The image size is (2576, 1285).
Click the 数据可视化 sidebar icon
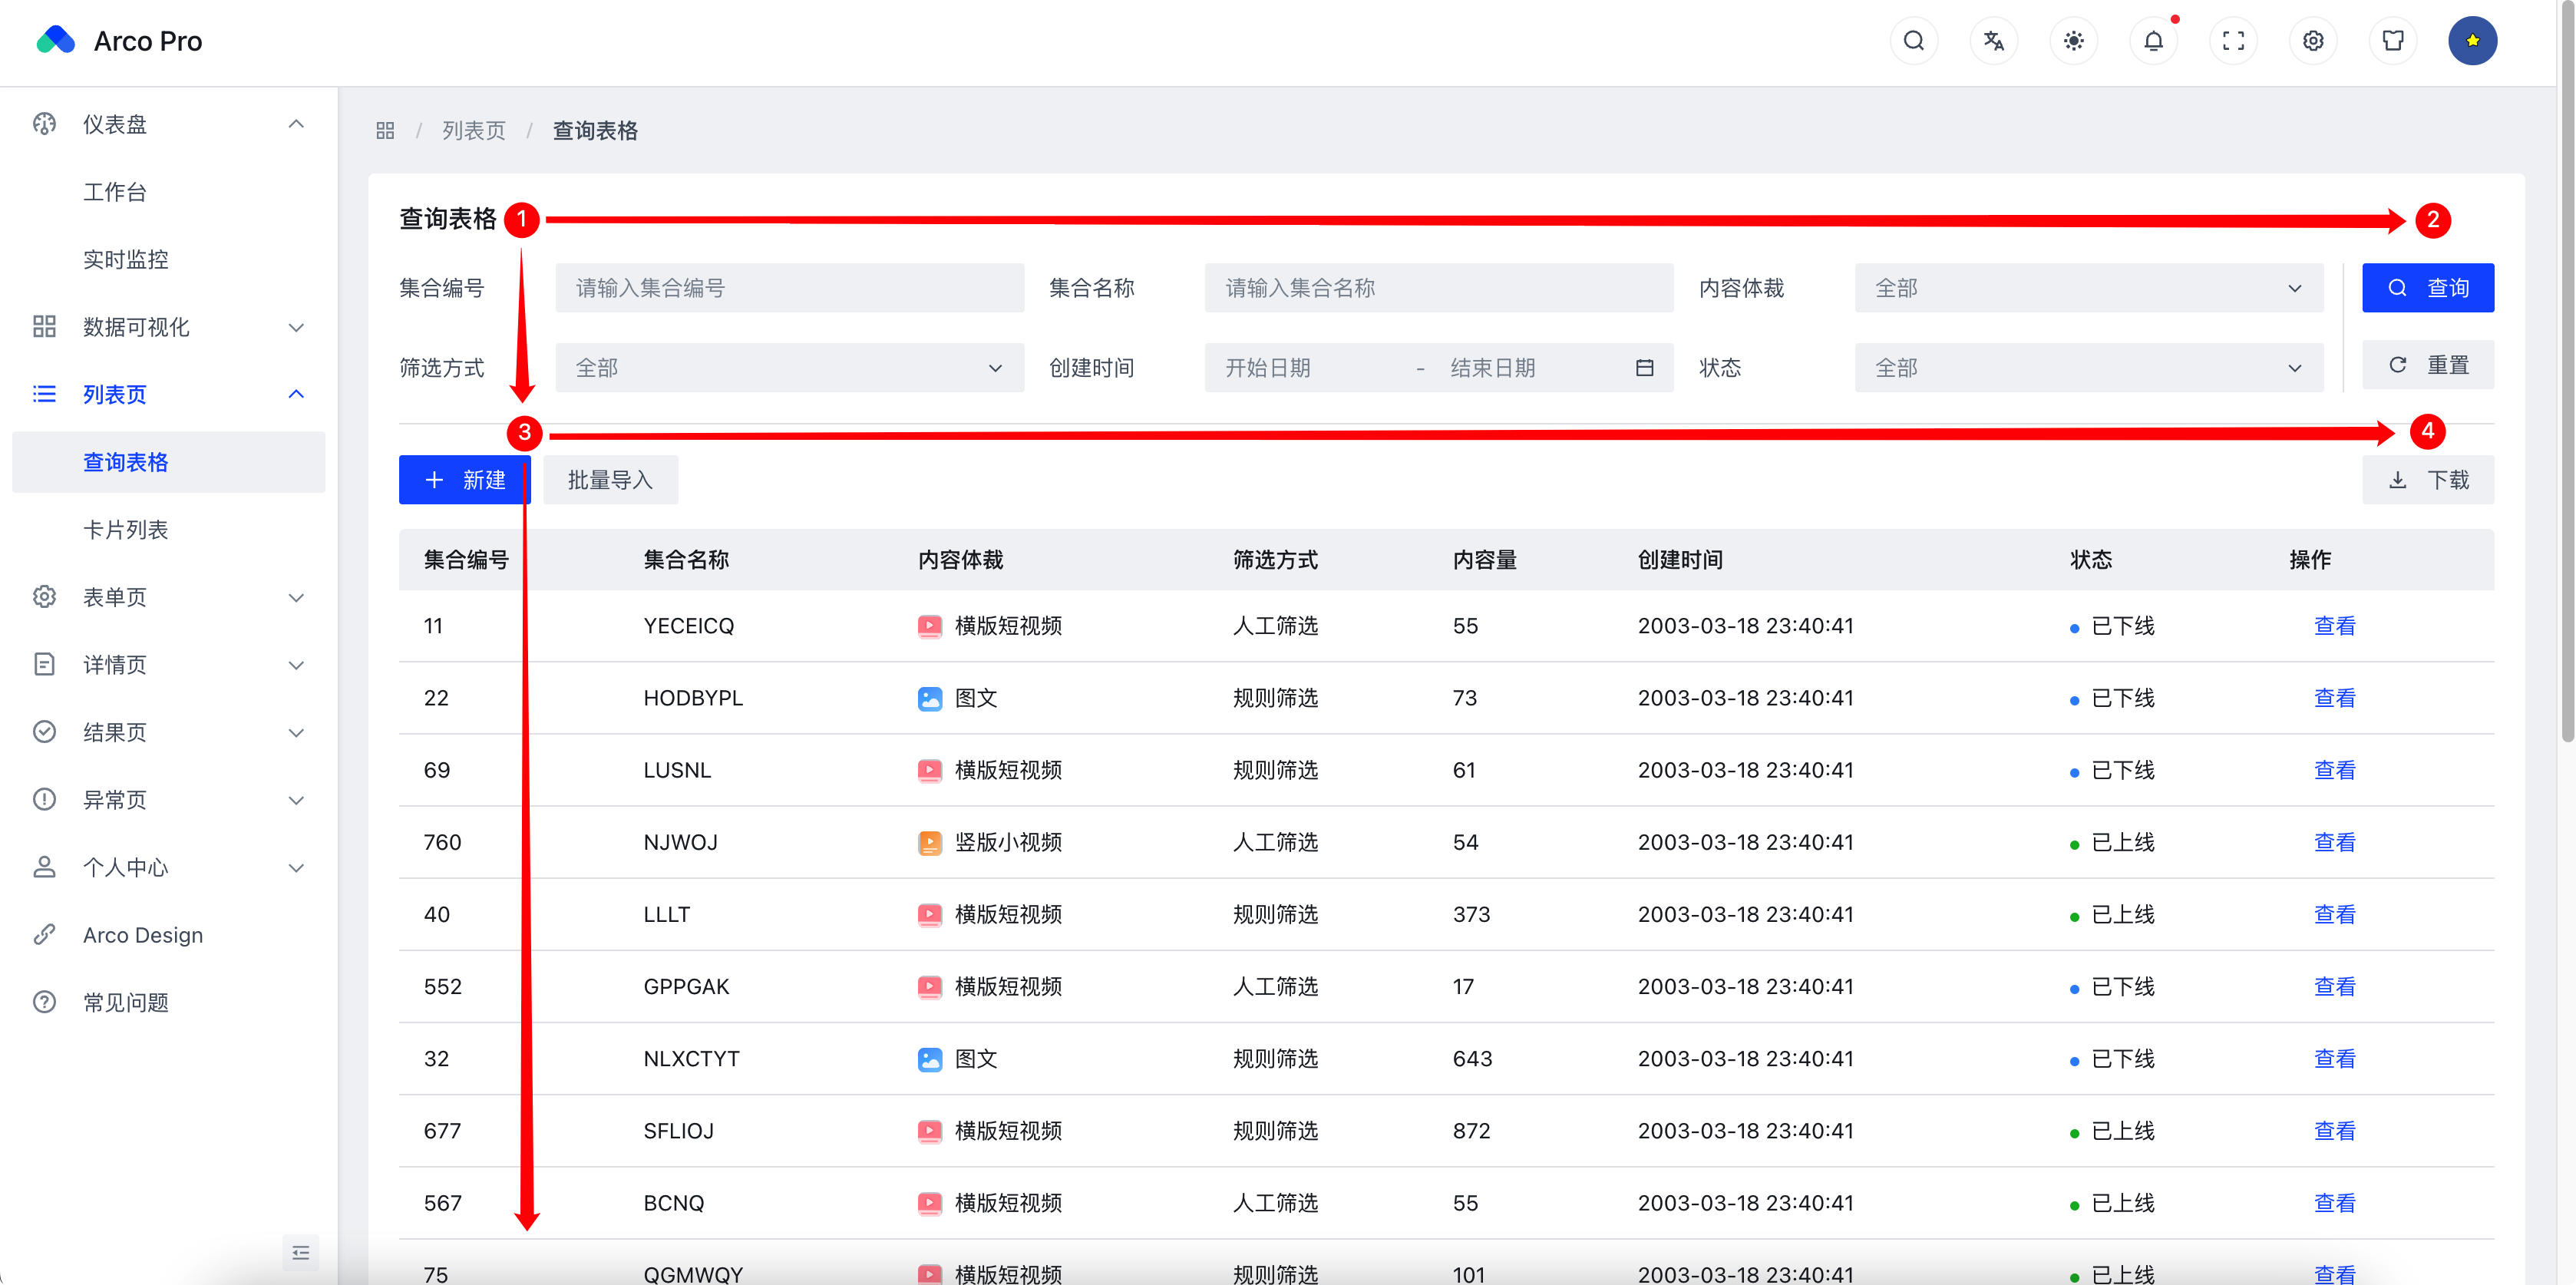click(x=44, y=326)
